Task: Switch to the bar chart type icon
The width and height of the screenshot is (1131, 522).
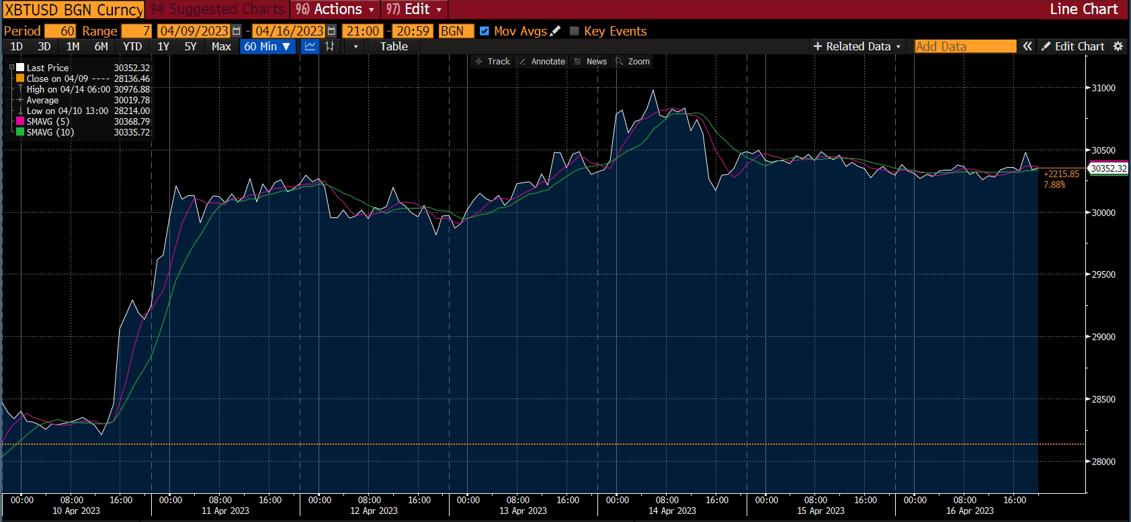Action: (329, 46)
